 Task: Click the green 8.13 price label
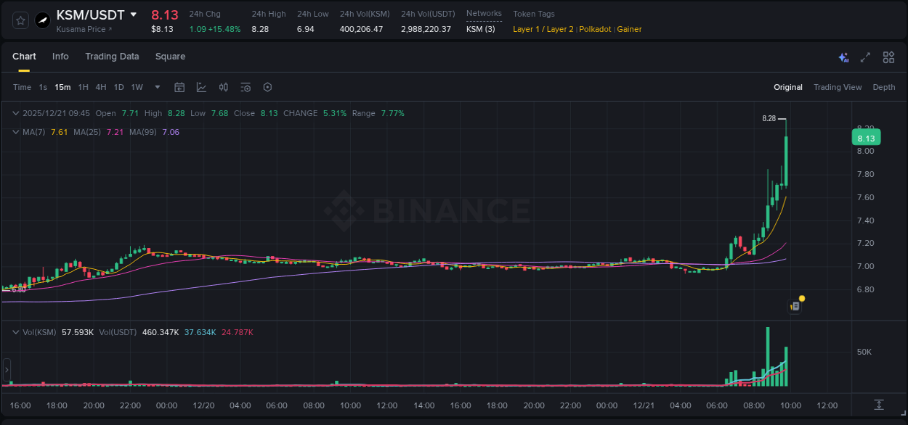pyautogui.click(x=865, y=137)
